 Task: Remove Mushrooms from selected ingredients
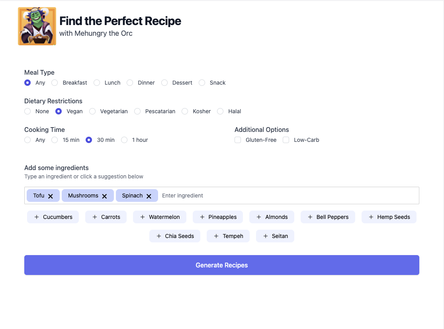(x=104, y=195)
